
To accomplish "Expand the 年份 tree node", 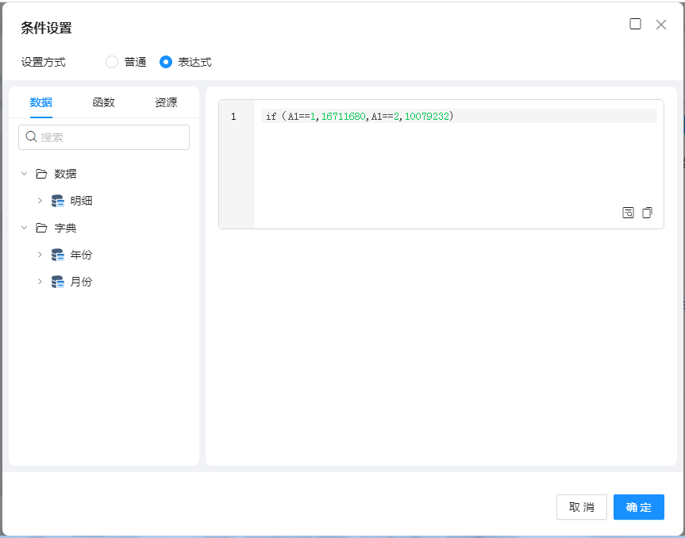I will point(40,255).
